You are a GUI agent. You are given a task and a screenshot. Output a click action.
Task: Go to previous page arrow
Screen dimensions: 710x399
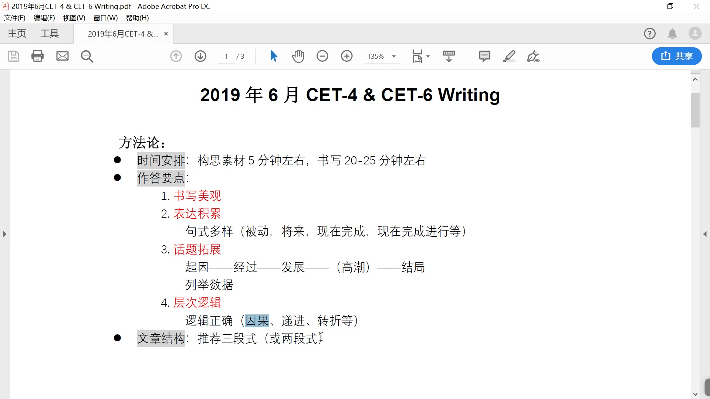point(176,56)
